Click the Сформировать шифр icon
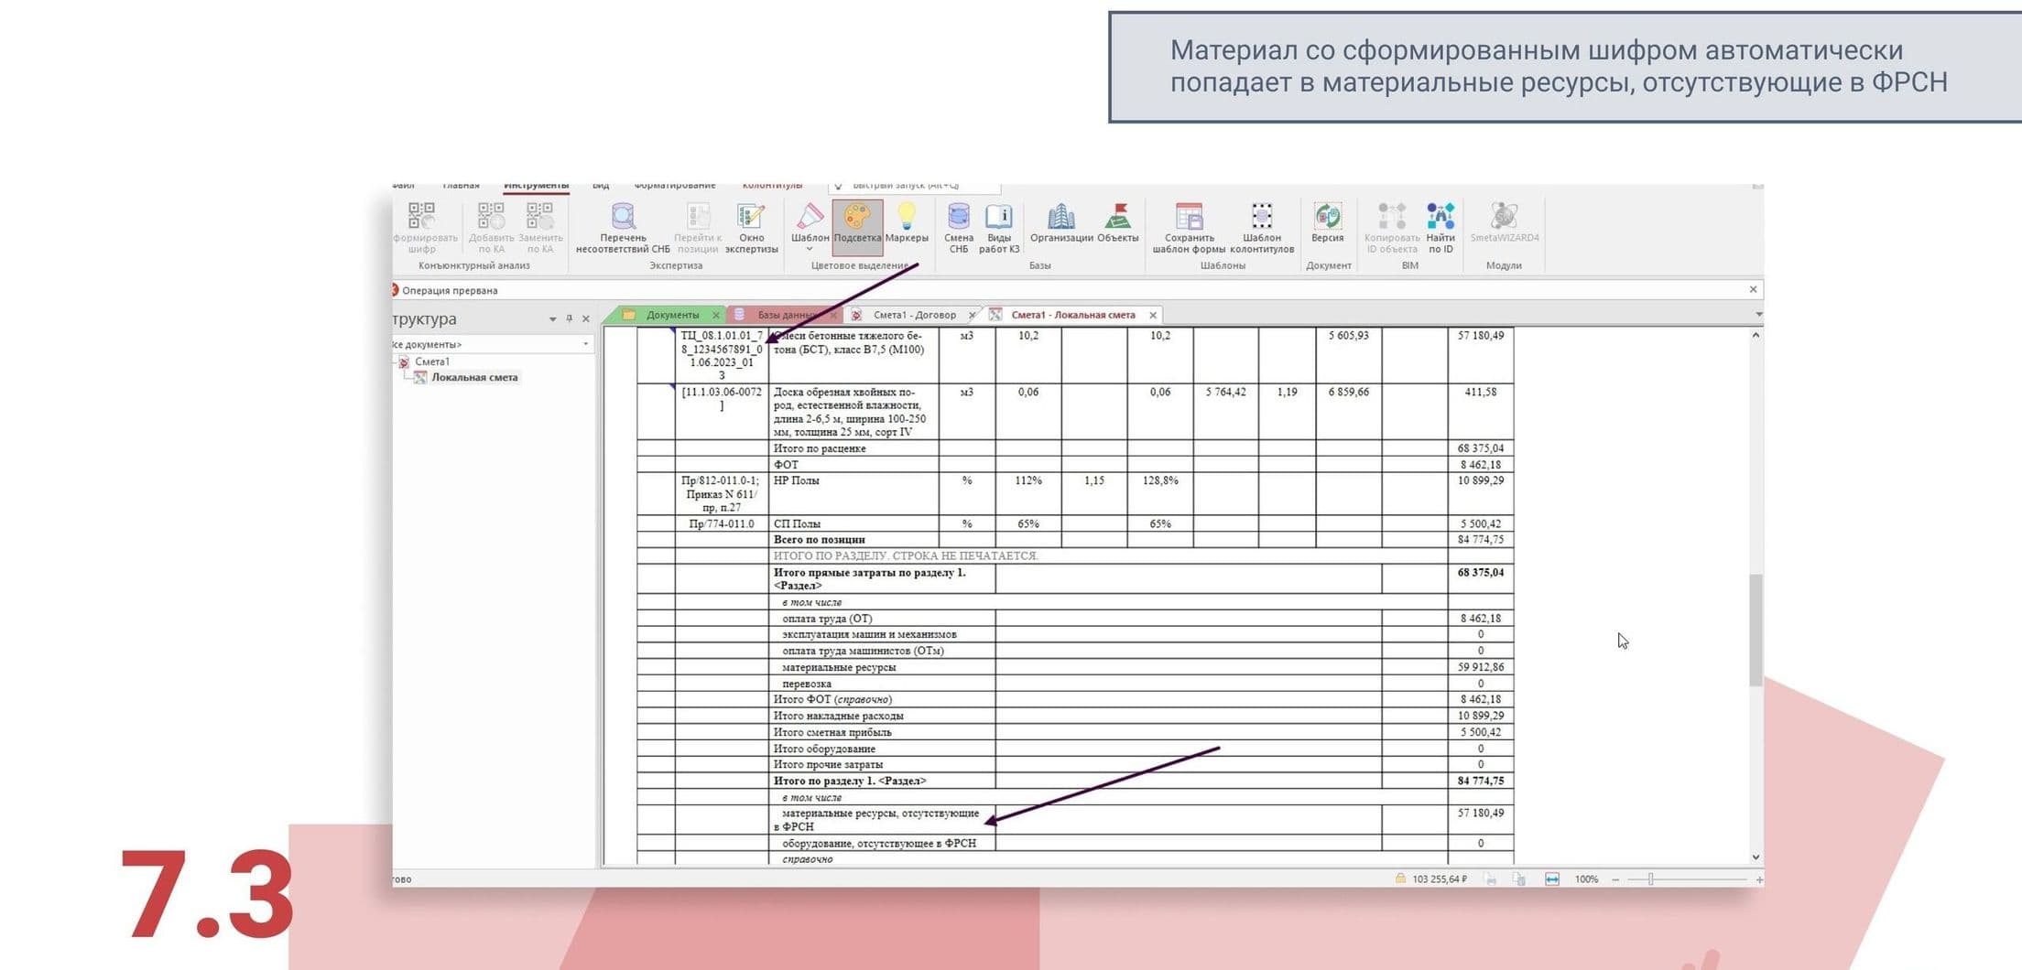 (422, 226)
